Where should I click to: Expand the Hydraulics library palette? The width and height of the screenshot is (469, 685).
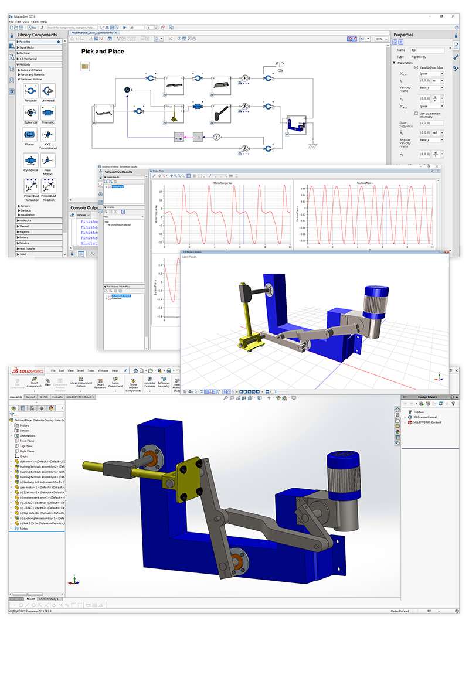tap(39, 220)
